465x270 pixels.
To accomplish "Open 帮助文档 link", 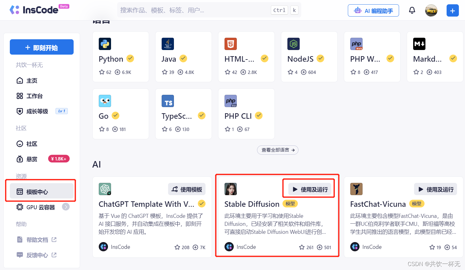I will [x=37, y=240].
